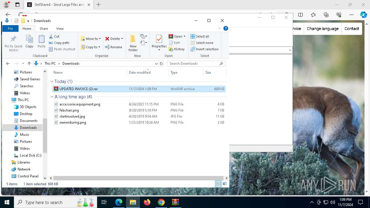Click the Edit ribbon button
The width and height of the screenshot is (370, 208).
pyautogui.click(x=174, y=43)
